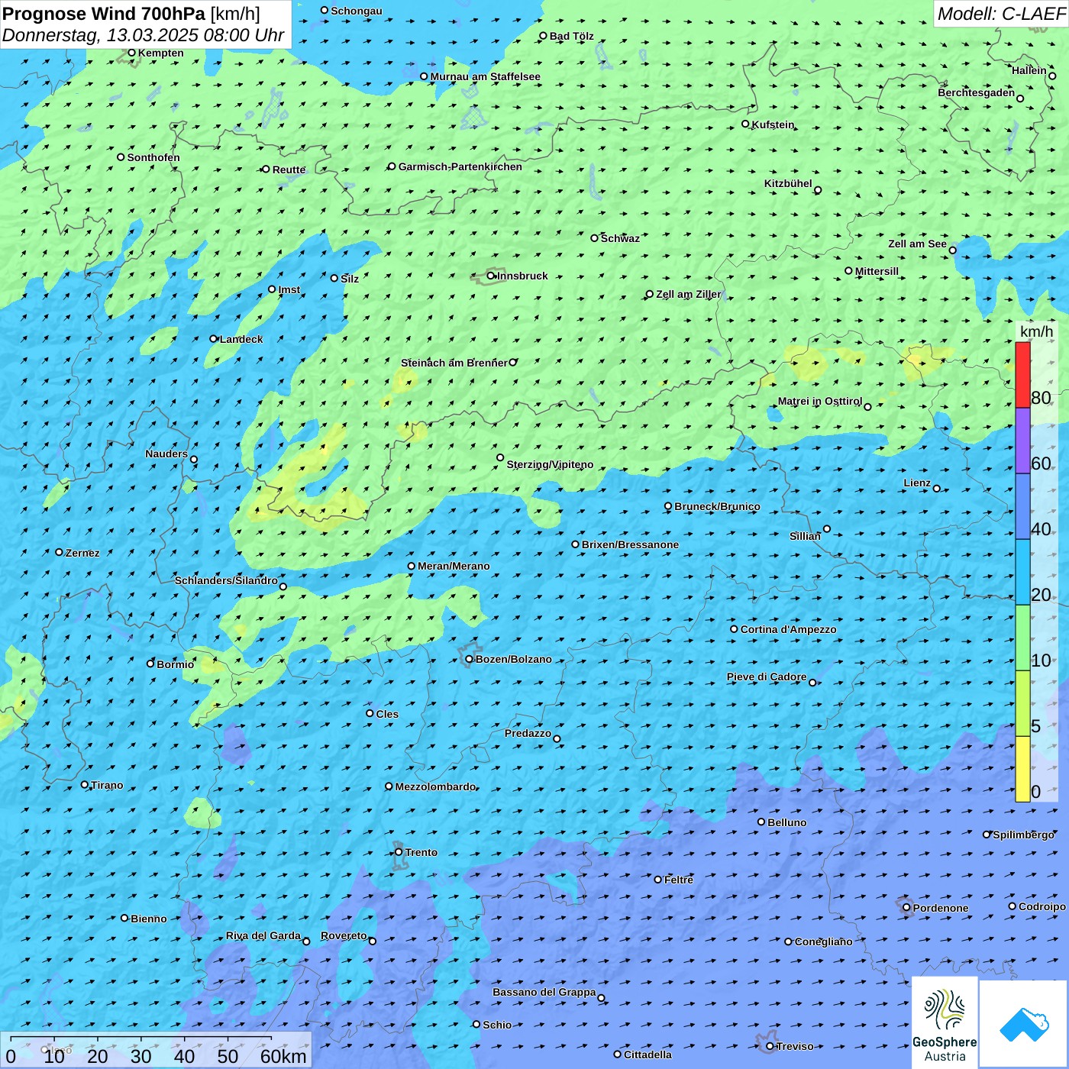The height and width of the screenshot is (1069, 1069).
Task: Click the yellow 0 km/h legend color
Action: click(x=1022, y=769)
